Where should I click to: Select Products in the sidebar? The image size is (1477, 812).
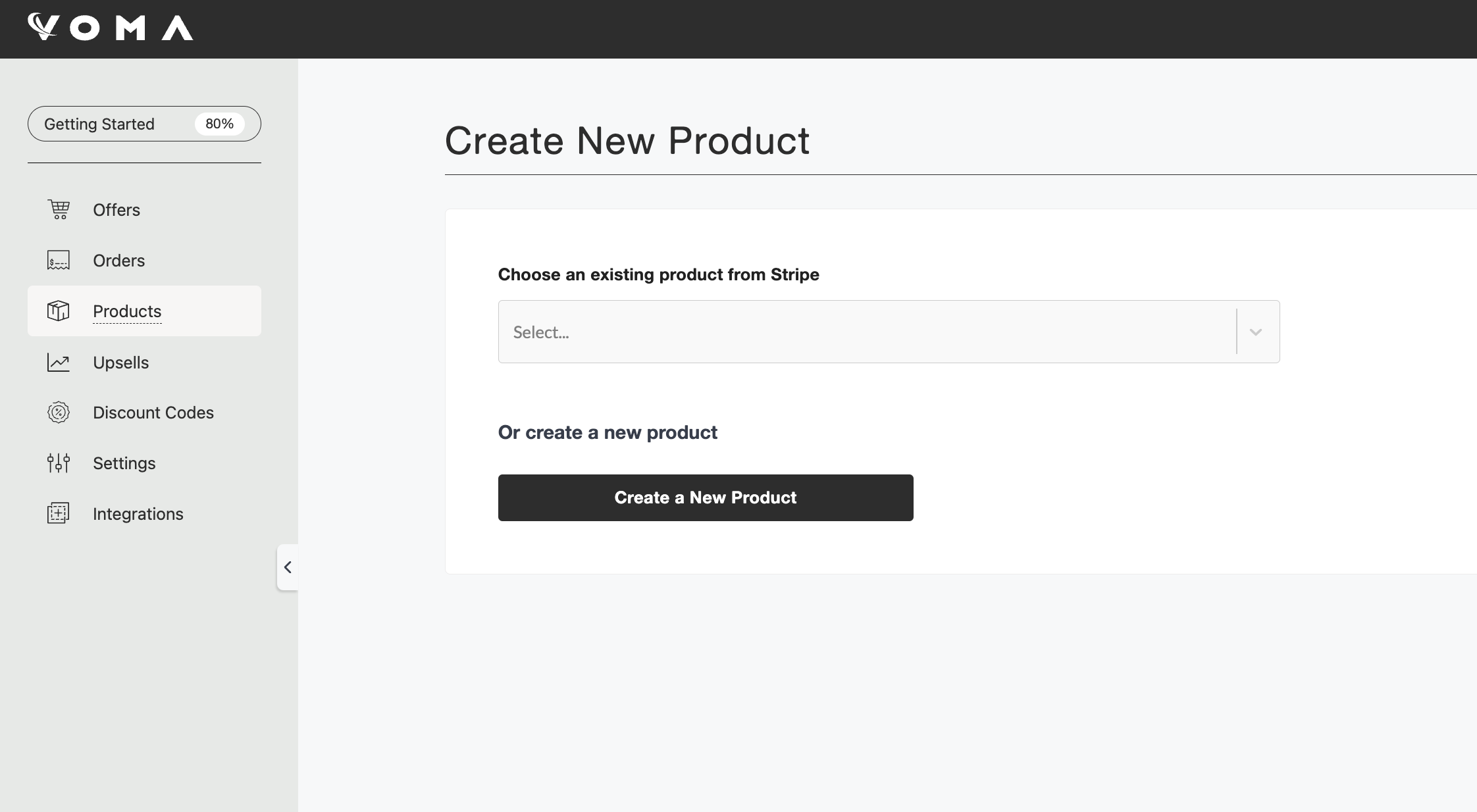144,311
